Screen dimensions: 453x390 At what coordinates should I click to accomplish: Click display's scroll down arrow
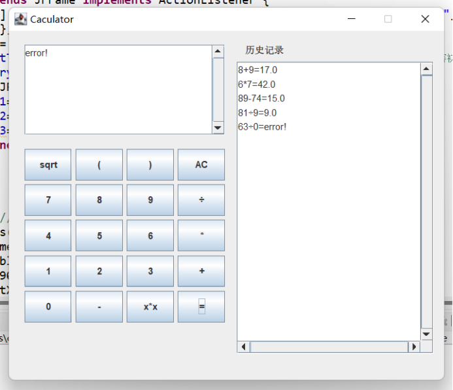pyautogui.click(x=218, y=128)
